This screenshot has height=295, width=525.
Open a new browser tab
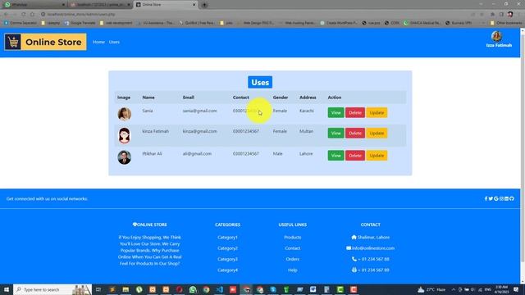[204, 5]
